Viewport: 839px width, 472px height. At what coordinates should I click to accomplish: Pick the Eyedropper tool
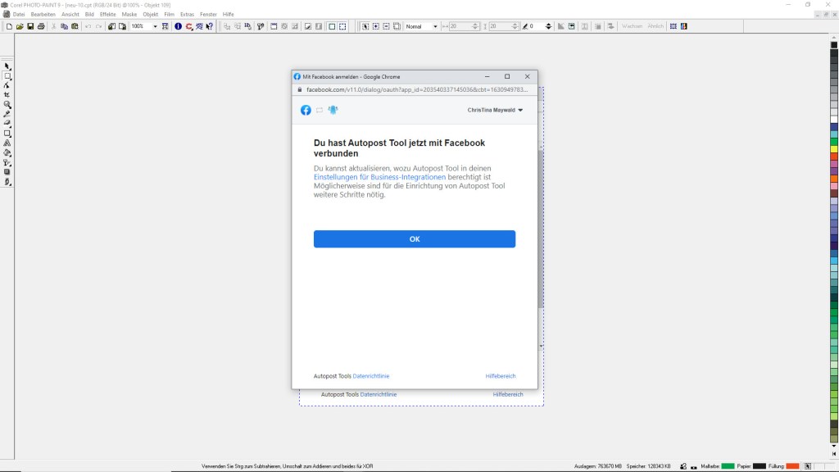coord(7,114)
